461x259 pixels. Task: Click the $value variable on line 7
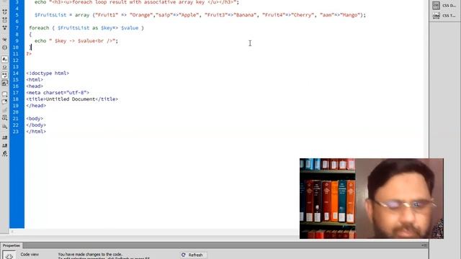[x=130, y=28]
